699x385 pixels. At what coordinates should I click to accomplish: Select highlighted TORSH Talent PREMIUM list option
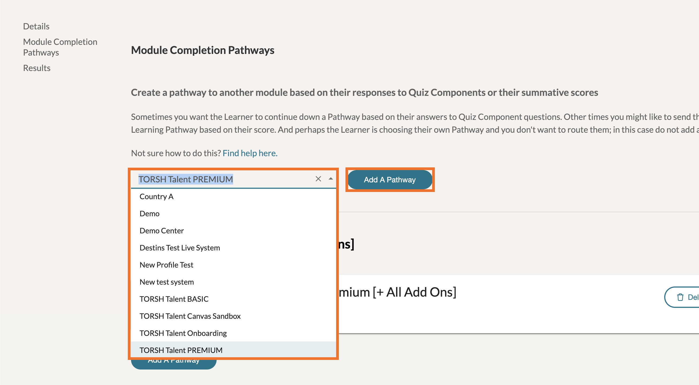coord(181,350)
